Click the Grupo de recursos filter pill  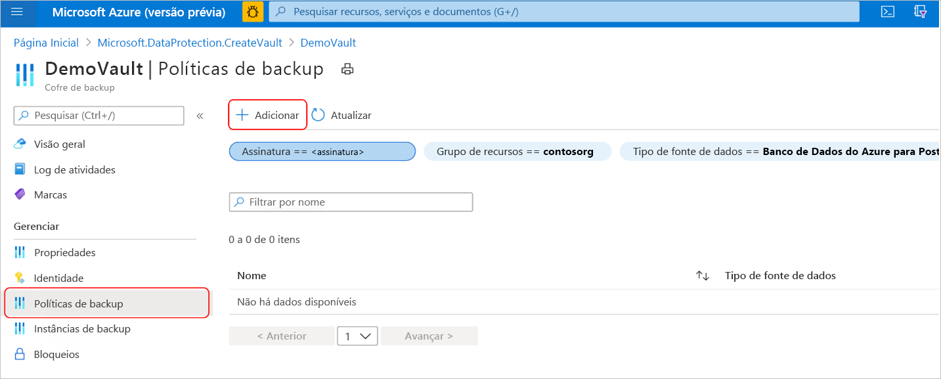(x=518, y=152)
